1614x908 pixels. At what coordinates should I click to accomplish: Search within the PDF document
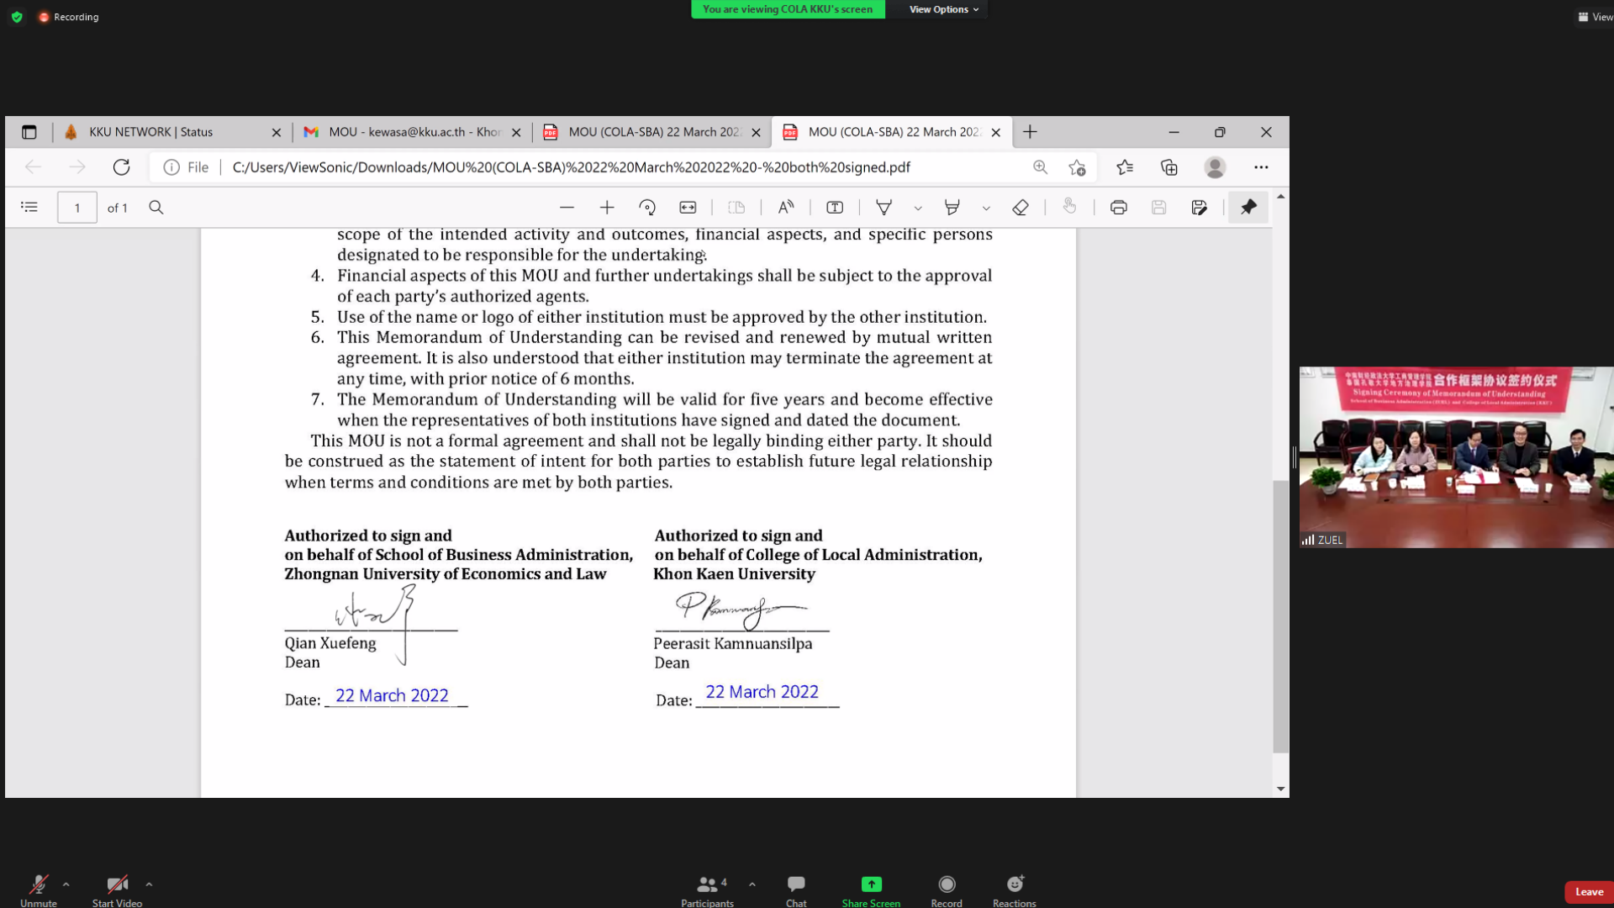[x=156, y=207]
